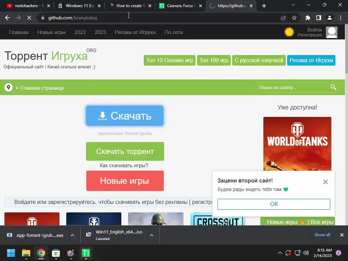
Task: Open Chrome from the taskbar
Action: click(41, 253)
